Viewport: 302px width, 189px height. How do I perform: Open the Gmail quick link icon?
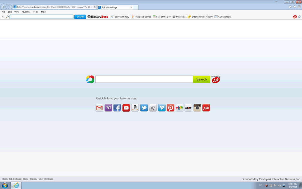99,108
